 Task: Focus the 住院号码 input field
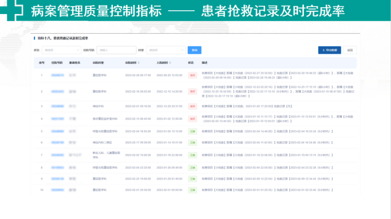pyautogui.click(x=116, y=50)
